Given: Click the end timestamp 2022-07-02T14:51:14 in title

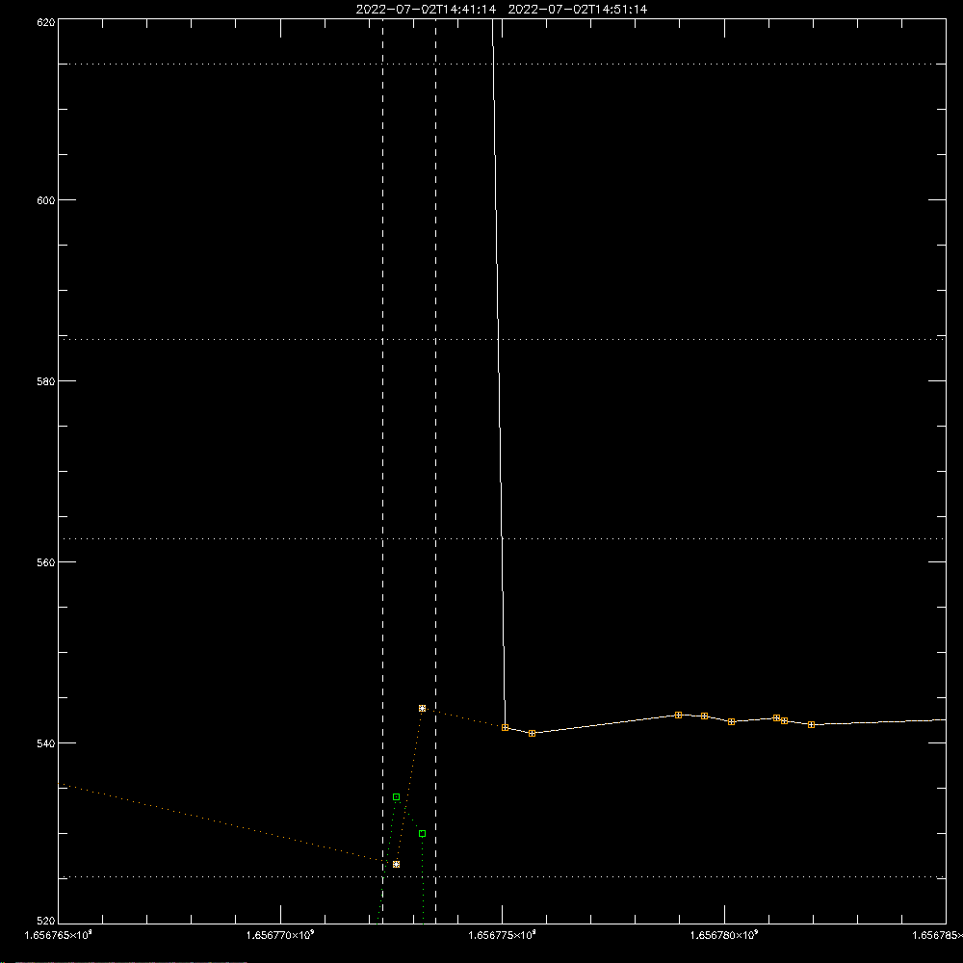Looking at the screenshot, I should 577,10.
